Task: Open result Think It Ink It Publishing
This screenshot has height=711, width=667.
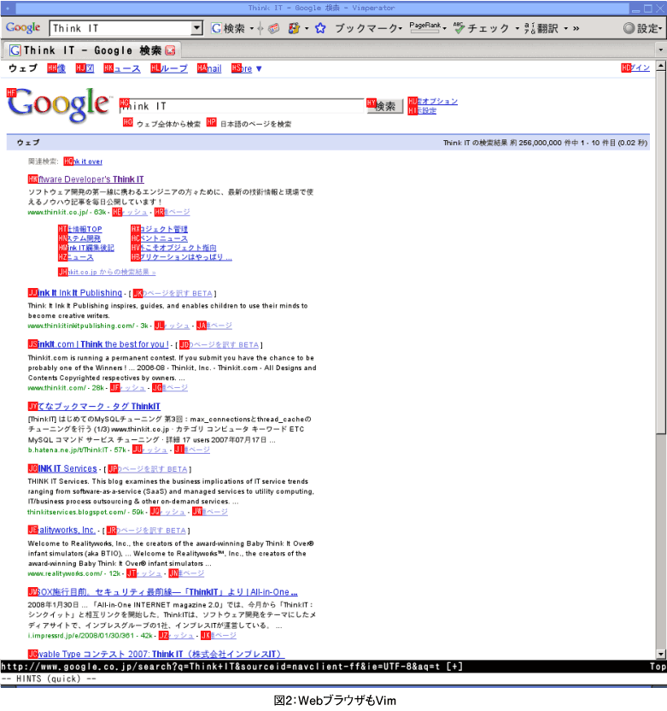Action: pos(75,293)
